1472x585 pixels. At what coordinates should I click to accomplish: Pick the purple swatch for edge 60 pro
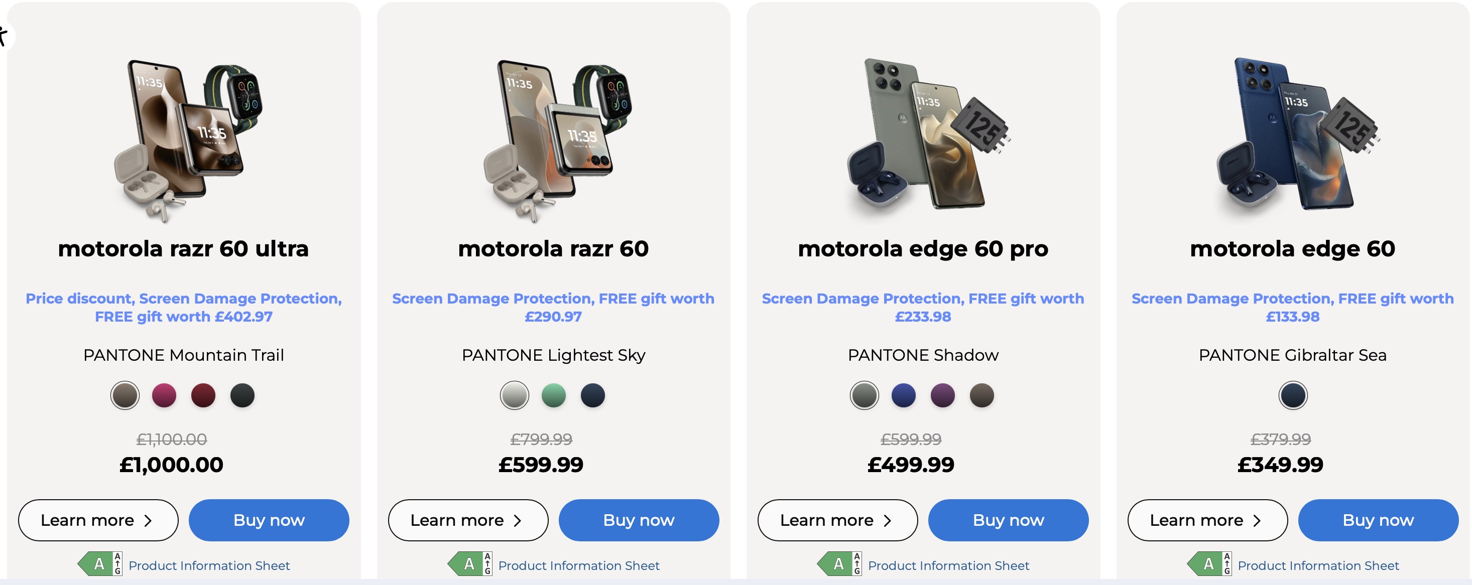942,395
